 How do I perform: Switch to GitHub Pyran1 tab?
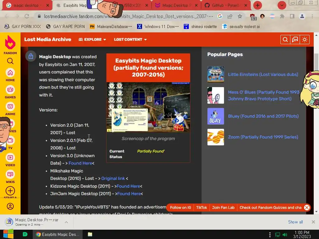(226, 6)
